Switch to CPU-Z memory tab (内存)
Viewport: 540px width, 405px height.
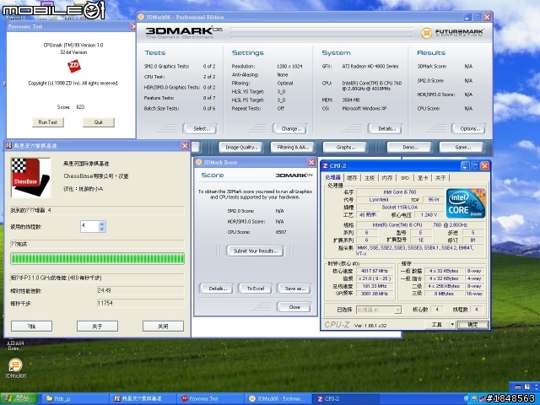tap(387, 178)
